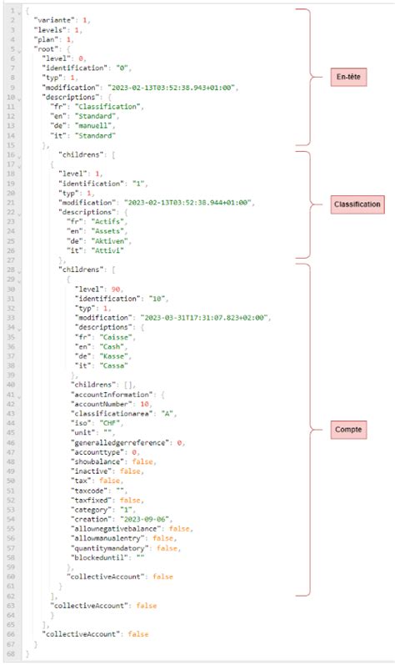Click the "Aktiven" value

click(112, 241)
